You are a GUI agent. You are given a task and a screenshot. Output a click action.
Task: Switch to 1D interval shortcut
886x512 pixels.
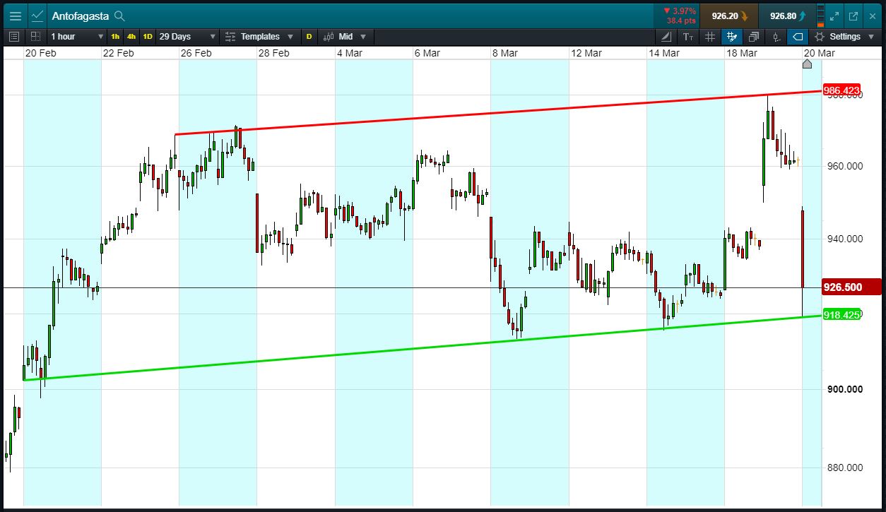click(x=148, y=36)
